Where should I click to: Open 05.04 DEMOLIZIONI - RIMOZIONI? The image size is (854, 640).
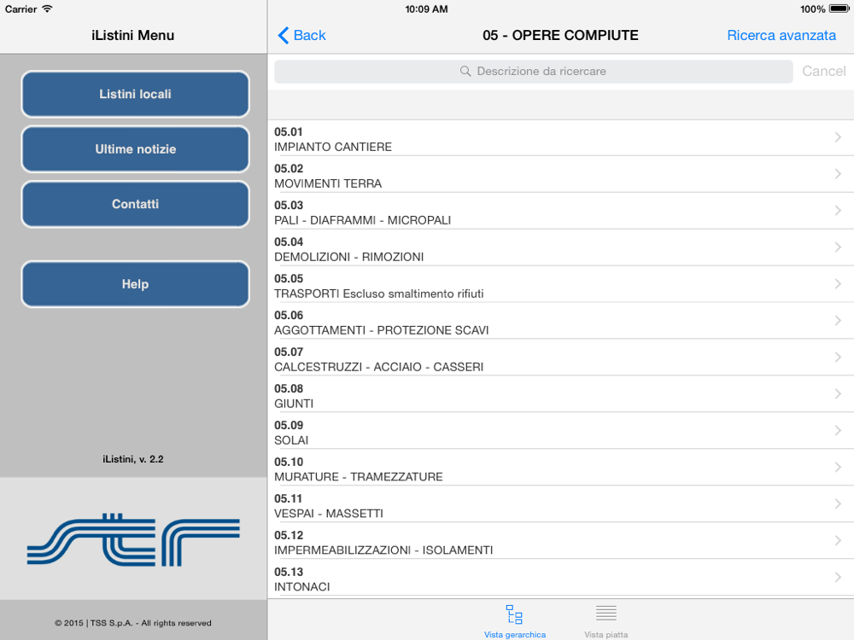560,248
